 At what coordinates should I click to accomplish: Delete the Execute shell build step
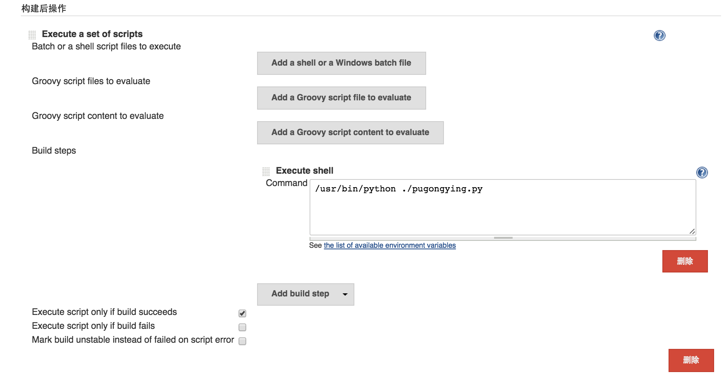685,261
